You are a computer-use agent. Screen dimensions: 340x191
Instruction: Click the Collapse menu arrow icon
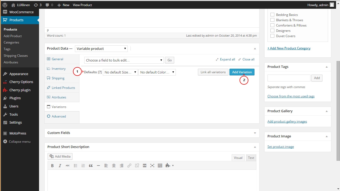pos(5,141)
